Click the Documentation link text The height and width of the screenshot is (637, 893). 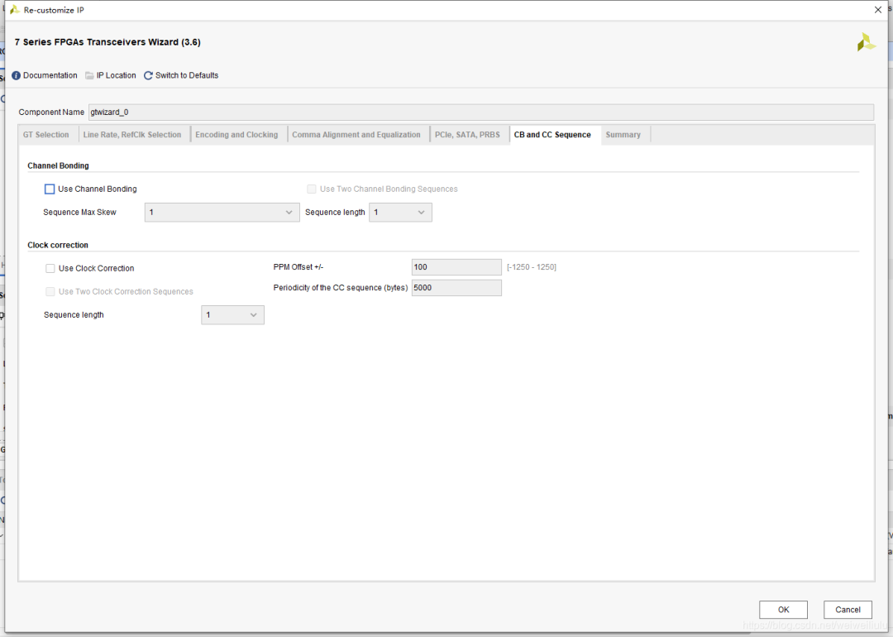[x=50, y=75]
